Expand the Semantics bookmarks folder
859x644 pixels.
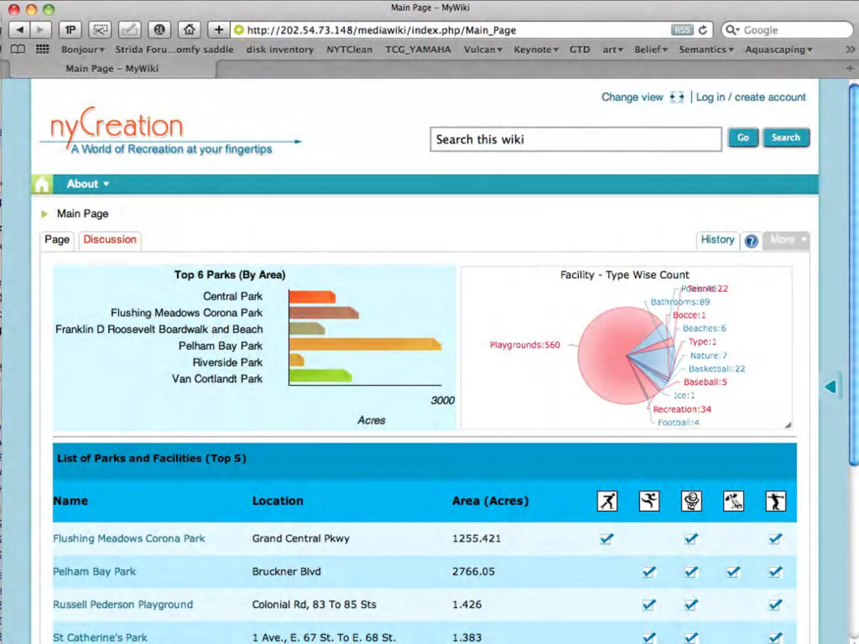click(x=706, y=49)
